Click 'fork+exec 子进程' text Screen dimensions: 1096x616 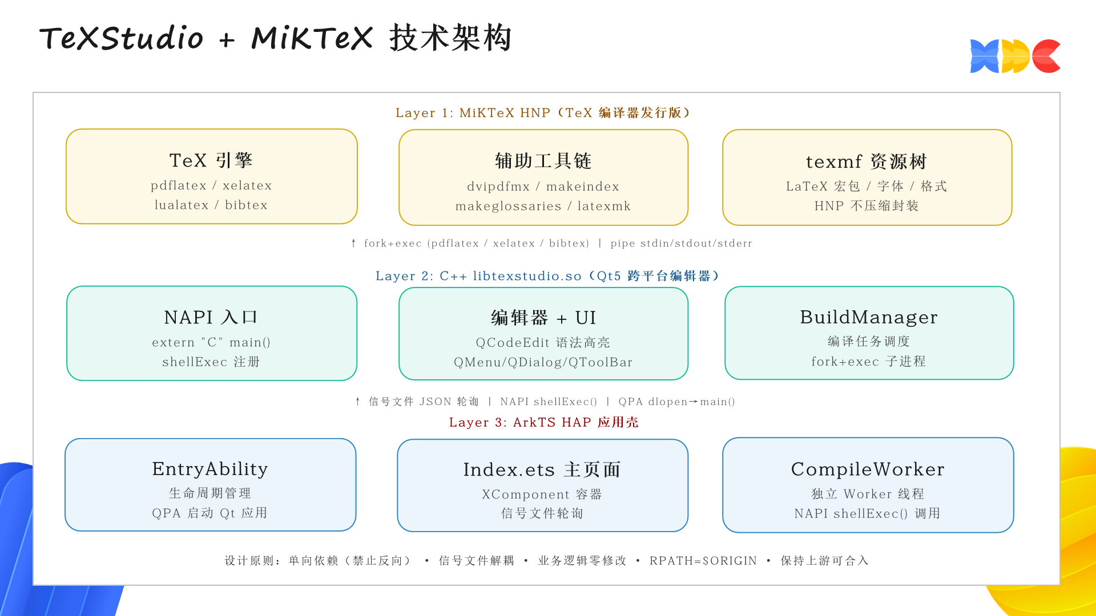tap(869, 361)
